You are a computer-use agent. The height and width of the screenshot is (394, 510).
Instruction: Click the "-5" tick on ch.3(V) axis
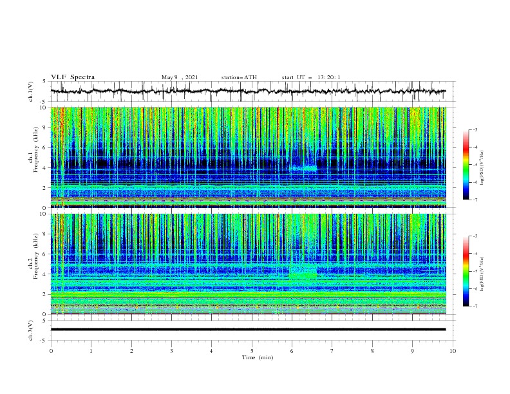44,341
